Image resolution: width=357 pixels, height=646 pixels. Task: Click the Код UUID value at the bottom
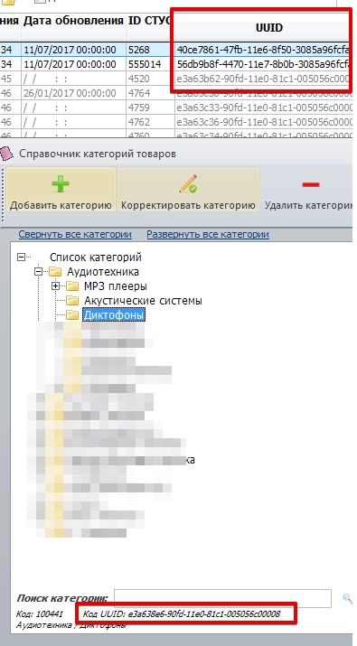pyautogui.click(x=182, y=614)
